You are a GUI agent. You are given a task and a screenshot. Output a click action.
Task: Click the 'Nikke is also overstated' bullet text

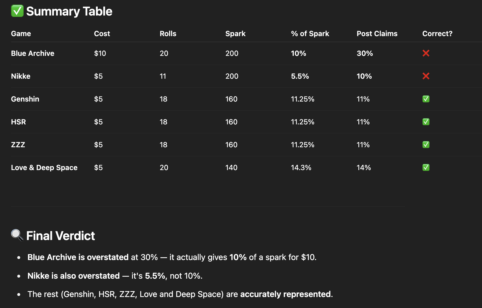pos(73,276)
